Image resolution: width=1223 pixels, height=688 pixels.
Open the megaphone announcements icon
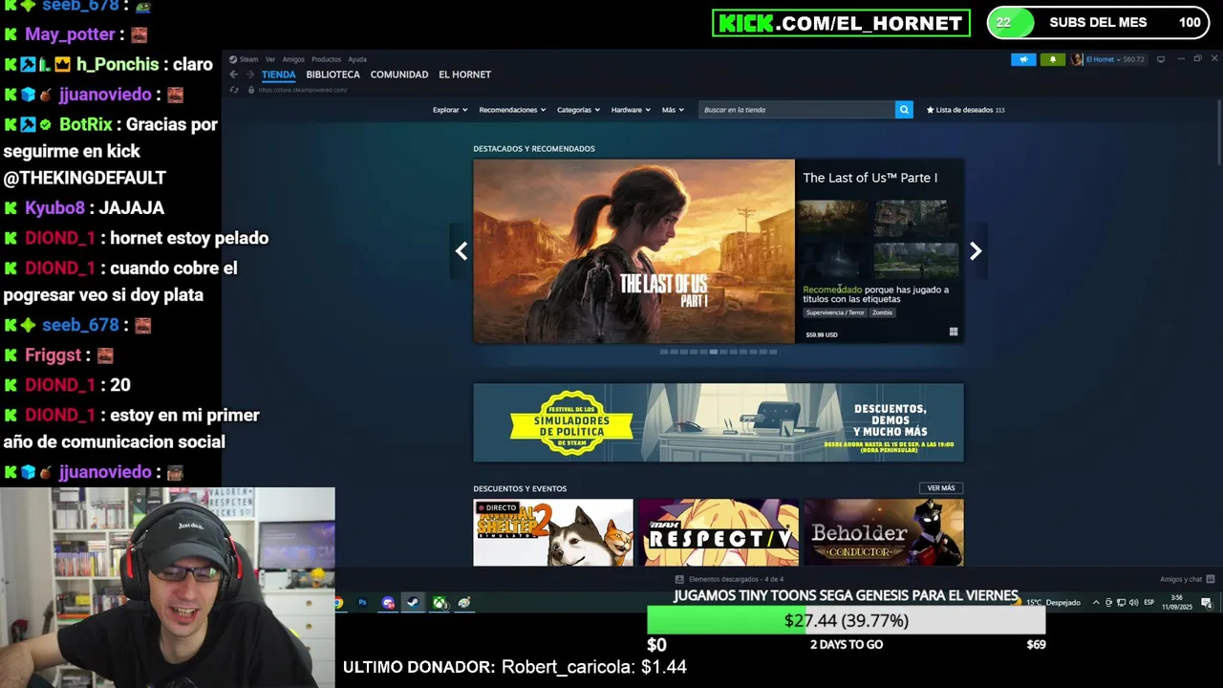point(1023,59)
